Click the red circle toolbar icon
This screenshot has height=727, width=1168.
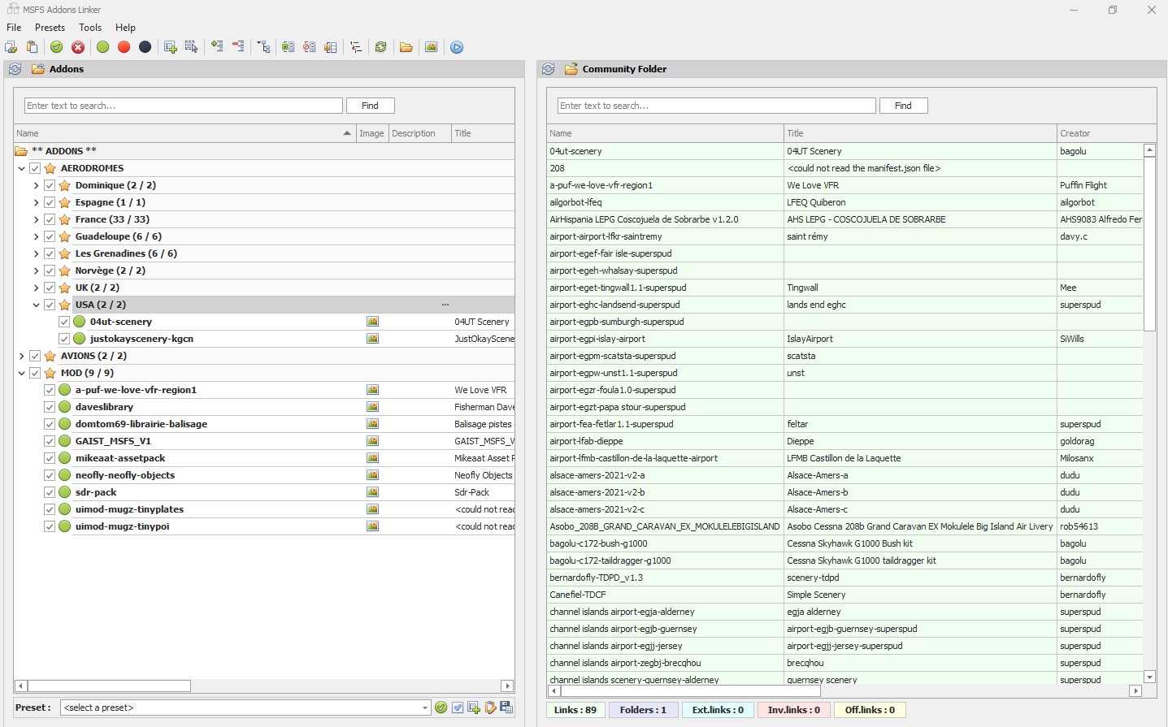[124, 47]
